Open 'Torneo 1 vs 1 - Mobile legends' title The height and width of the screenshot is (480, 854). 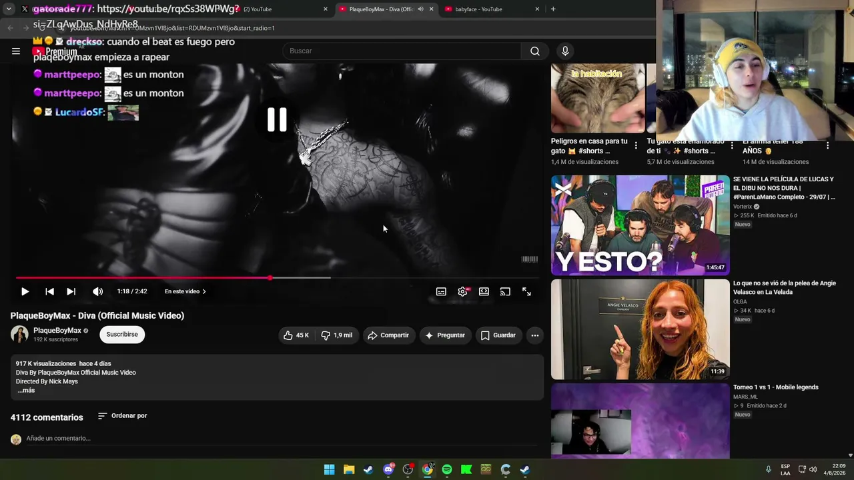pos(776,387)
